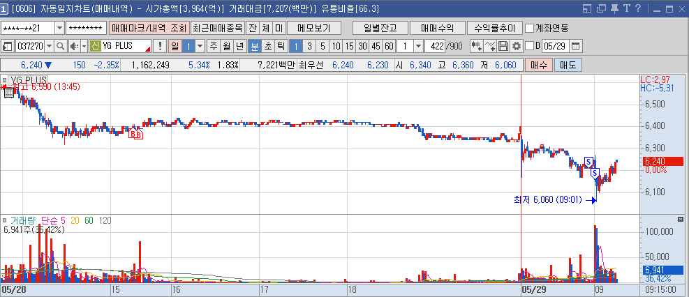Select the 60 minute interval

click(x=389, y=46)
